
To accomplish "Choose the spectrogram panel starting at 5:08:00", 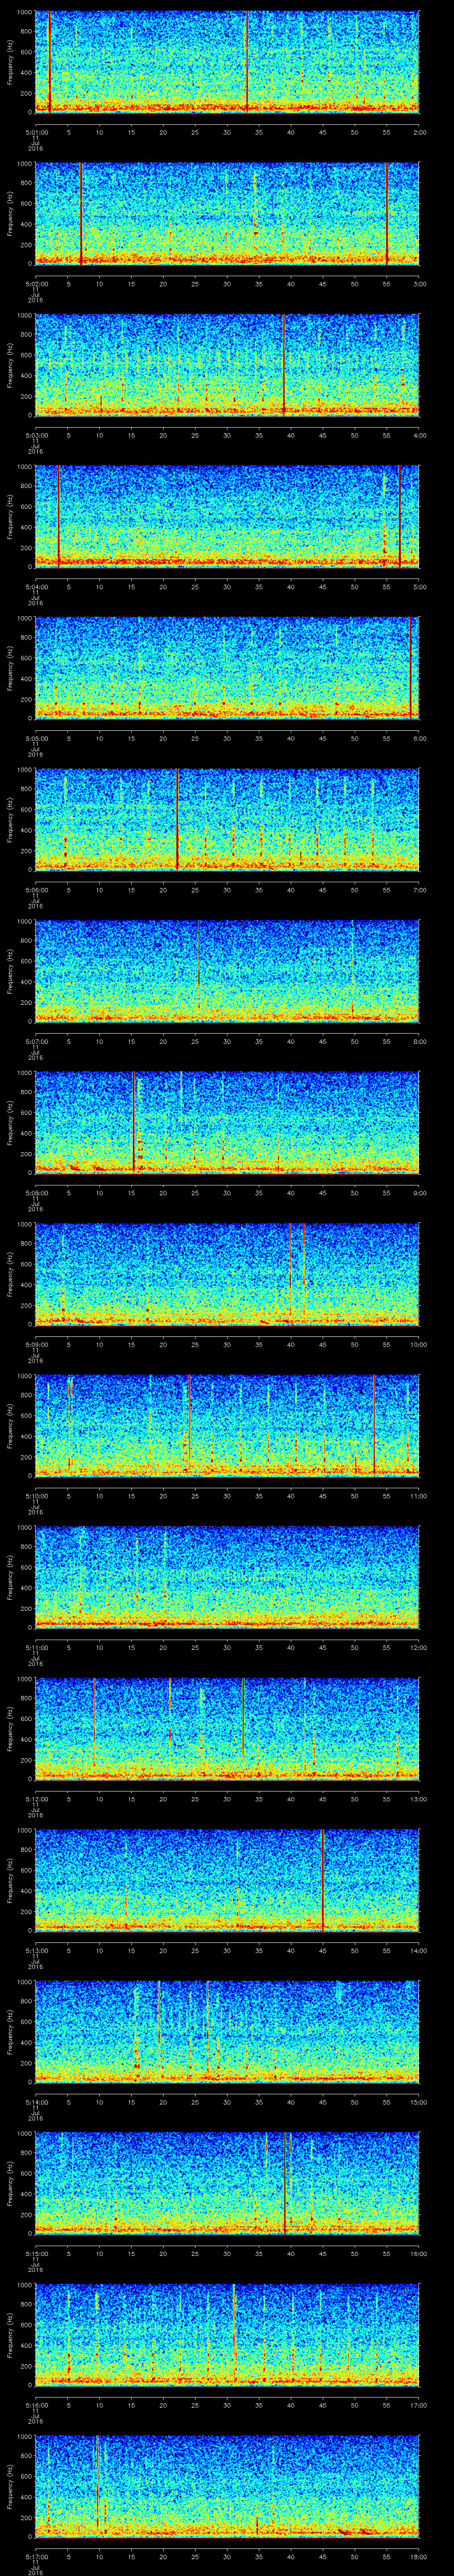I will pos(227,1123).
